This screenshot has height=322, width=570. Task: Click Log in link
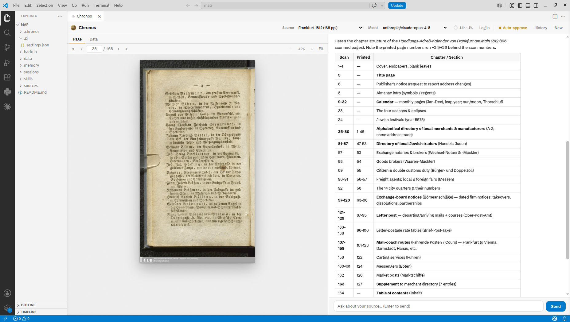click(484, 28)
